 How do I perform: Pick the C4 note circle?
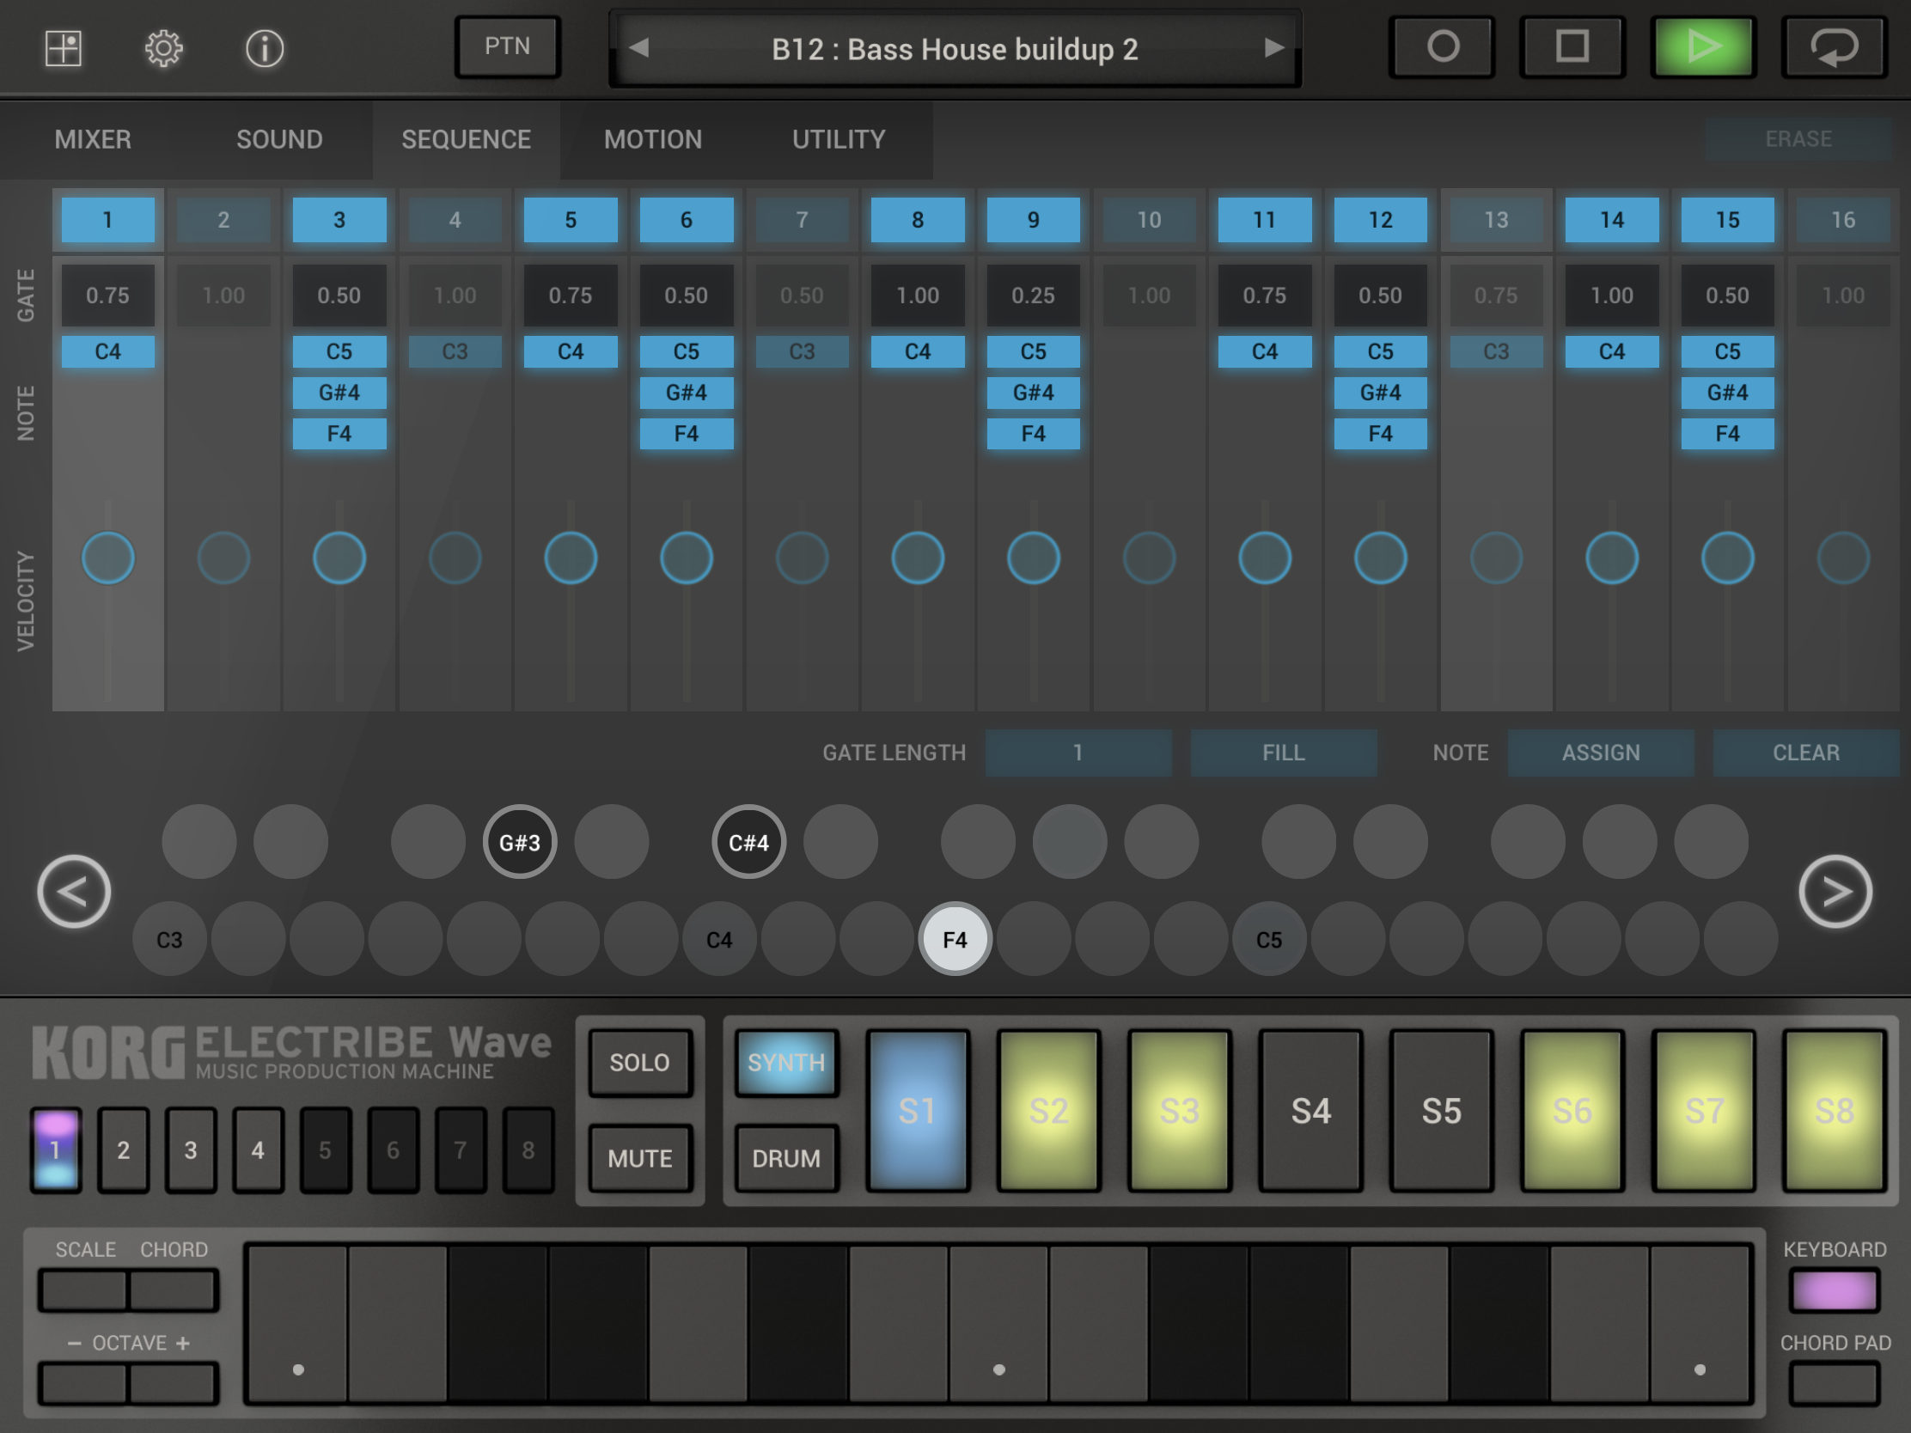(x=720, y=939)
